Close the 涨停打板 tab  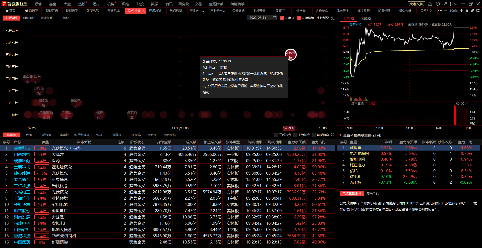(x=144, y=11)
